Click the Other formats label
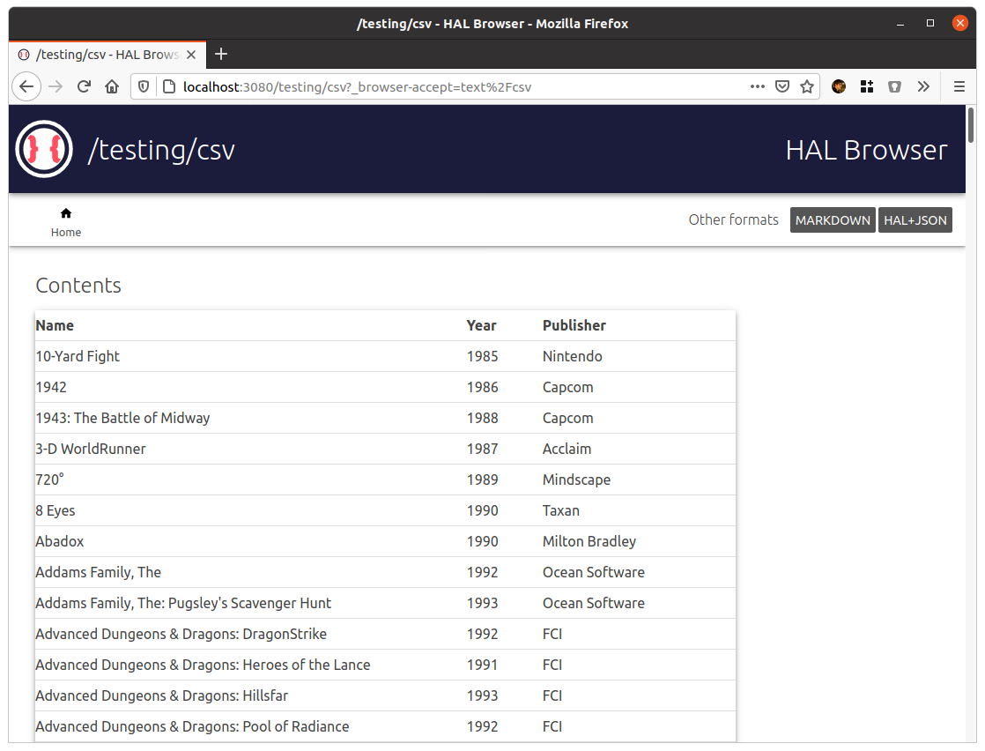 click(x=733, y=220)
